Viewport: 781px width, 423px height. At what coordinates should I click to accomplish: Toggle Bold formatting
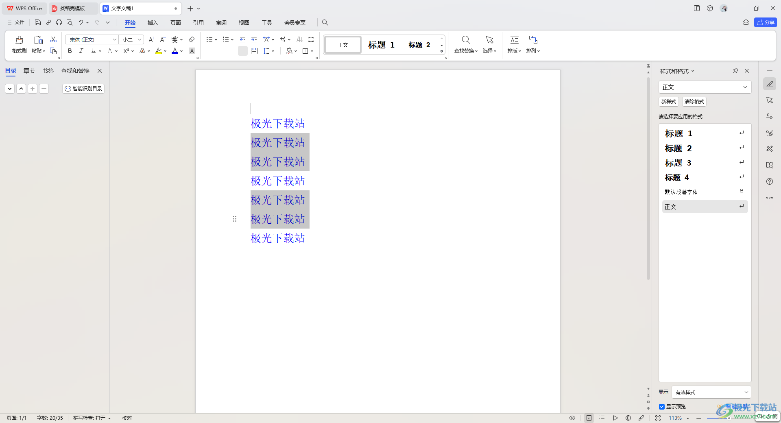(70, 51)
